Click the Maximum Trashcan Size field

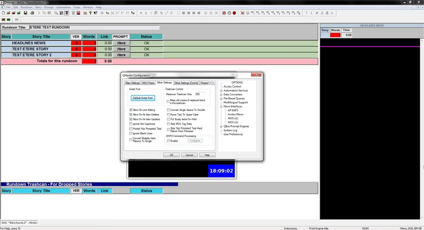[x=199, y=94]
